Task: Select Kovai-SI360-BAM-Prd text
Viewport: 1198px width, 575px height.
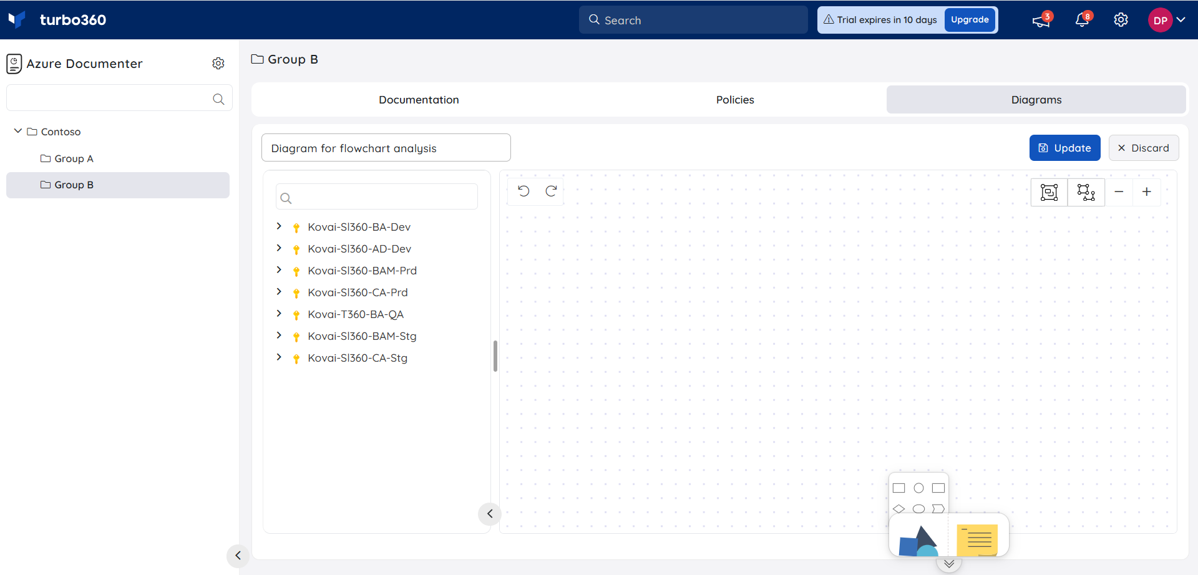Action: [362, 271]
